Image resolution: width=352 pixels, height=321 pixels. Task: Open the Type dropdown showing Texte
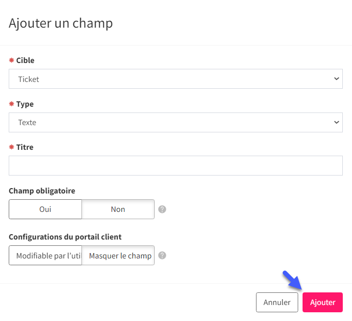click(176, 122)
